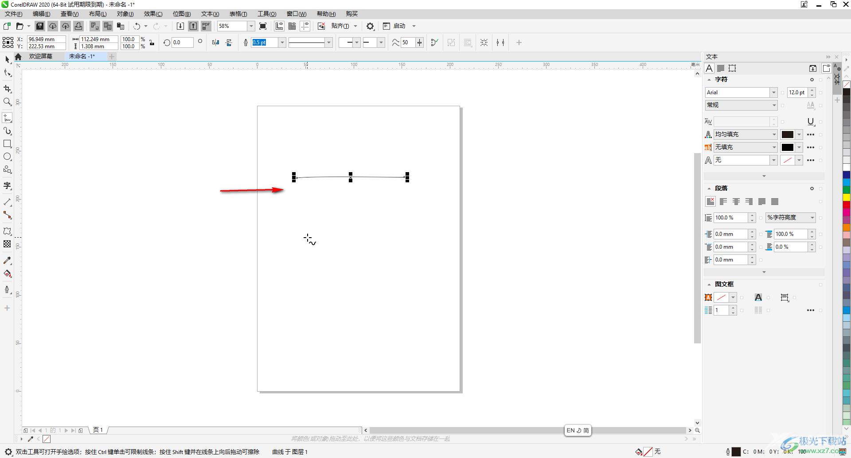The width and height of the screenshot is (851, 458).
Task: Click the Print icon in toolbar
Action: pyautogui.click(x=78, y=26)
